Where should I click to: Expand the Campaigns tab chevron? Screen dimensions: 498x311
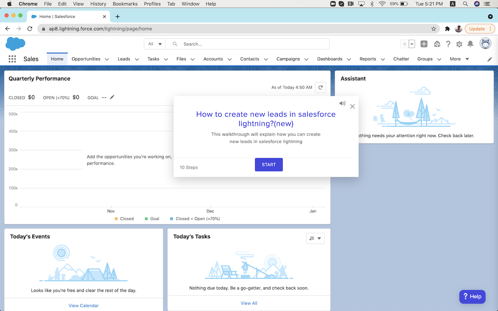[x=307, y=59]
